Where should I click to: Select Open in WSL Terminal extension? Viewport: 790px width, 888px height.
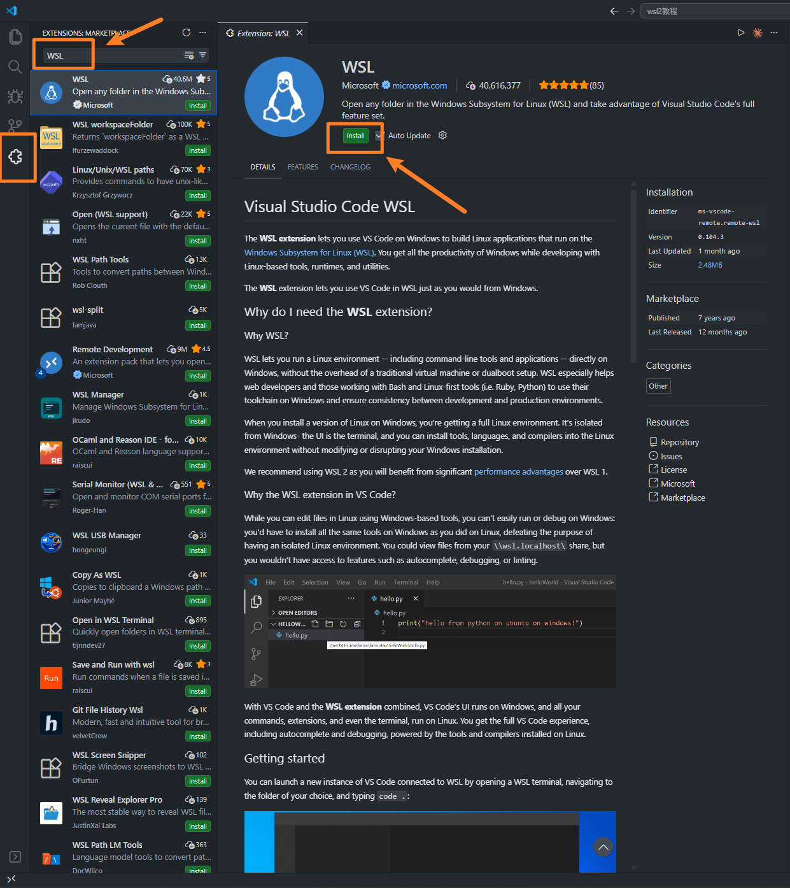[124, 633]
